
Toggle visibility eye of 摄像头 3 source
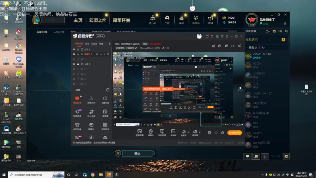point(74,54)
